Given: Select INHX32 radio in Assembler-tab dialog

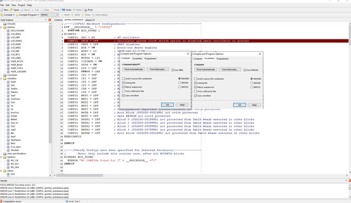Looking at the screenshot, I should [252, 87].
